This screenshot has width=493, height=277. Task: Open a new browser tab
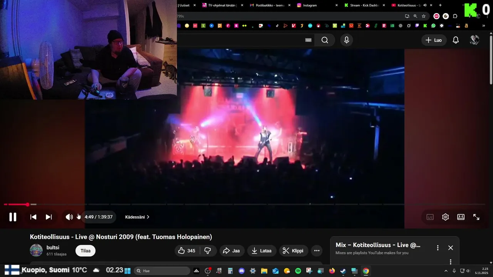point(440,5)
